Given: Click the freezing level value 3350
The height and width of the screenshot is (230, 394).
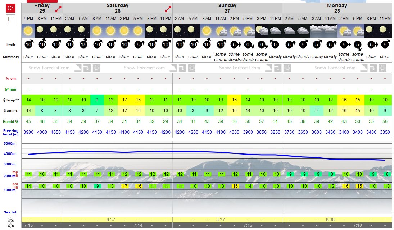Looking at the screenshot, I should pos(385,132).
